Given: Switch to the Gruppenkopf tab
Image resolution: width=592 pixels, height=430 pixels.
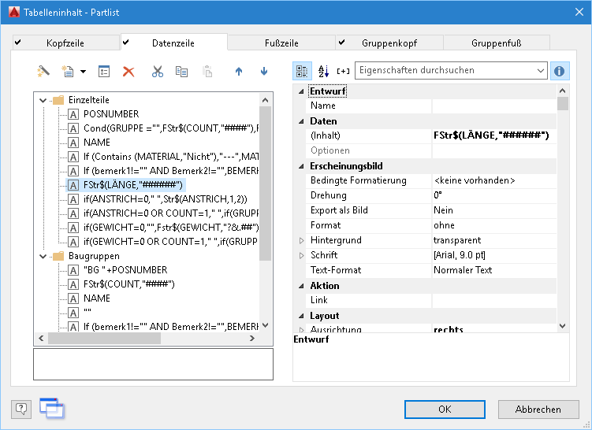Looking at the screenshot, I should pos(389,43).
